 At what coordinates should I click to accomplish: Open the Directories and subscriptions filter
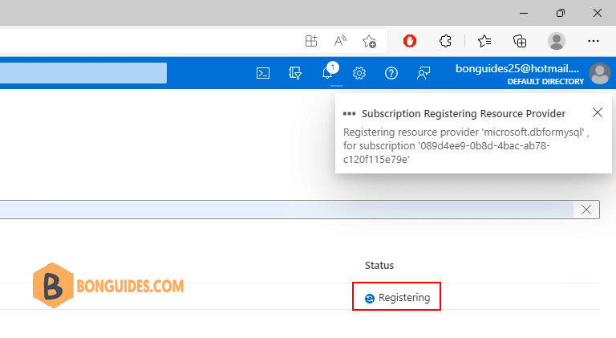tap(294, 73)
